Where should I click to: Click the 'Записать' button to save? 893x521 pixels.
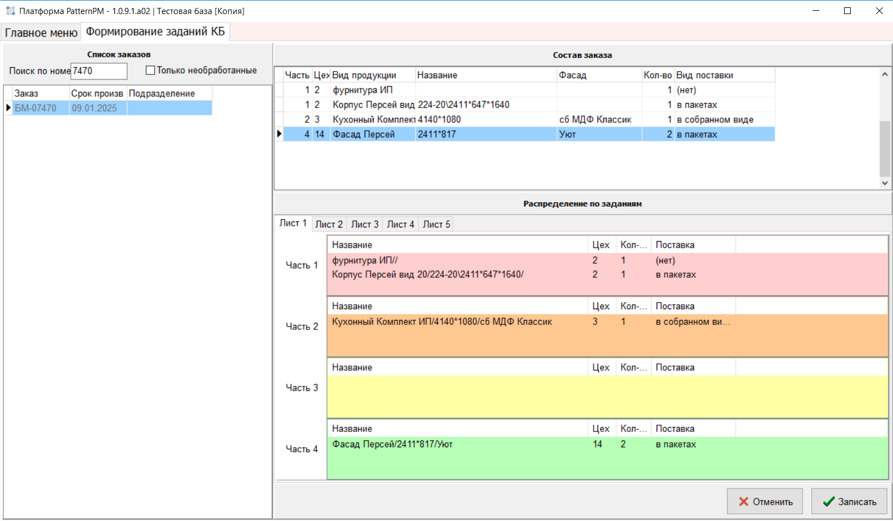coord(849,501)
